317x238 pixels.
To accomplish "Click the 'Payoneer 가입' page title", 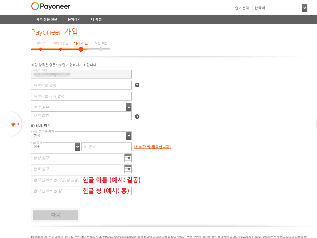I will point(55,32).
